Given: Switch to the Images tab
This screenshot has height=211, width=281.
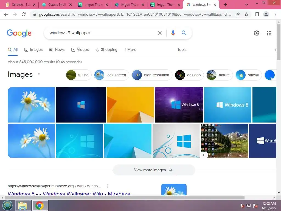Looking at the screenshot, I should (x=33, y=50).
